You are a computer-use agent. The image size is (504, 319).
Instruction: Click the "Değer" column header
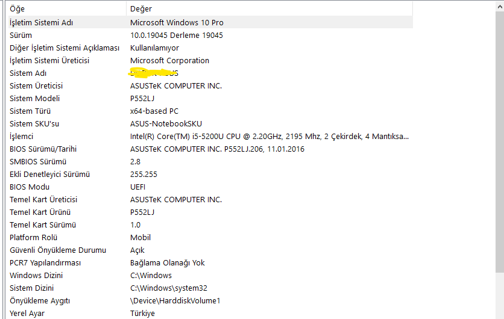(141, 9)
